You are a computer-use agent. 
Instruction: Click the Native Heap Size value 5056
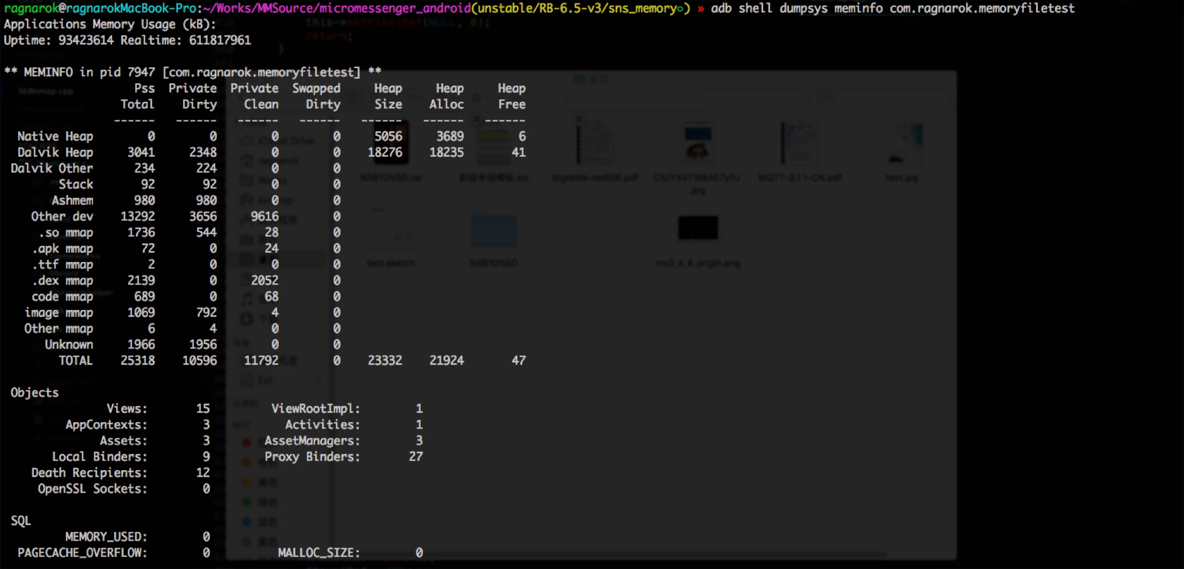point(388,136)
